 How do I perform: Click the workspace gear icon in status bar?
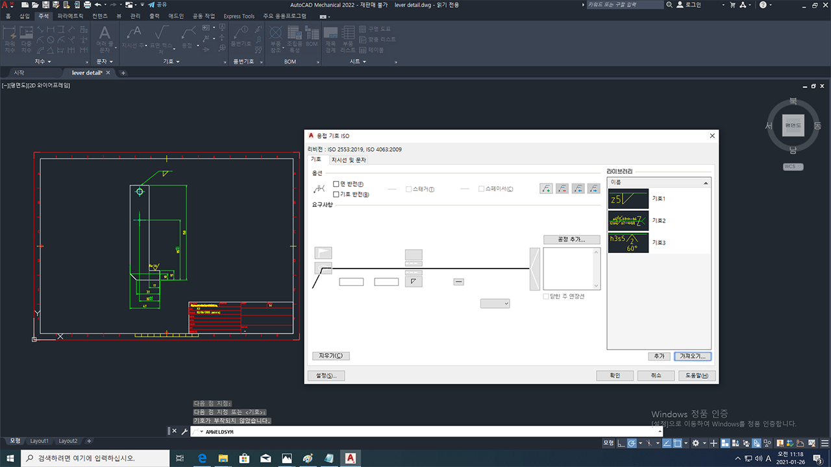[x=695, y=443]
